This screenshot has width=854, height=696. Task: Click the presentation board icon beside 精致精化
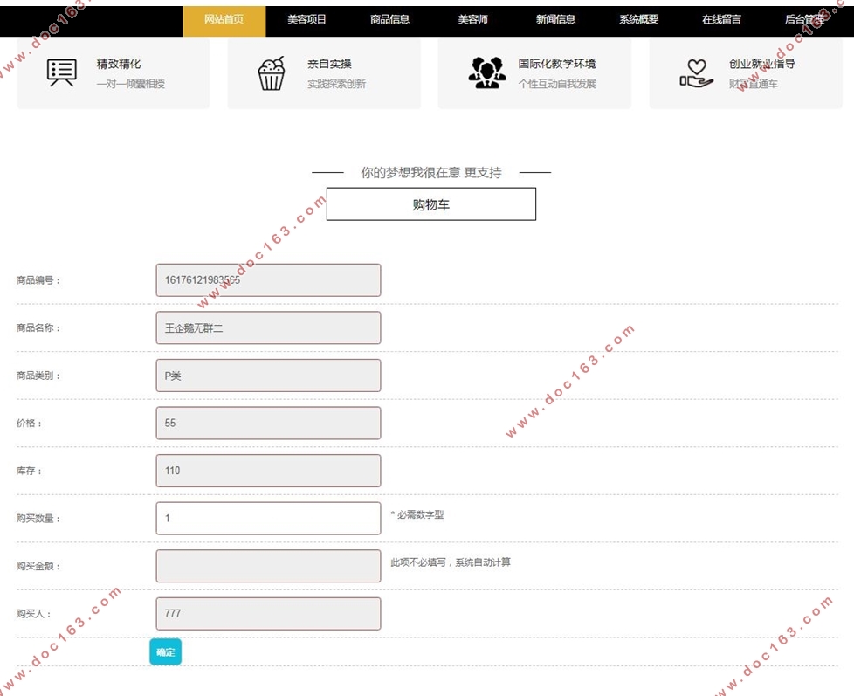(61, 72)
